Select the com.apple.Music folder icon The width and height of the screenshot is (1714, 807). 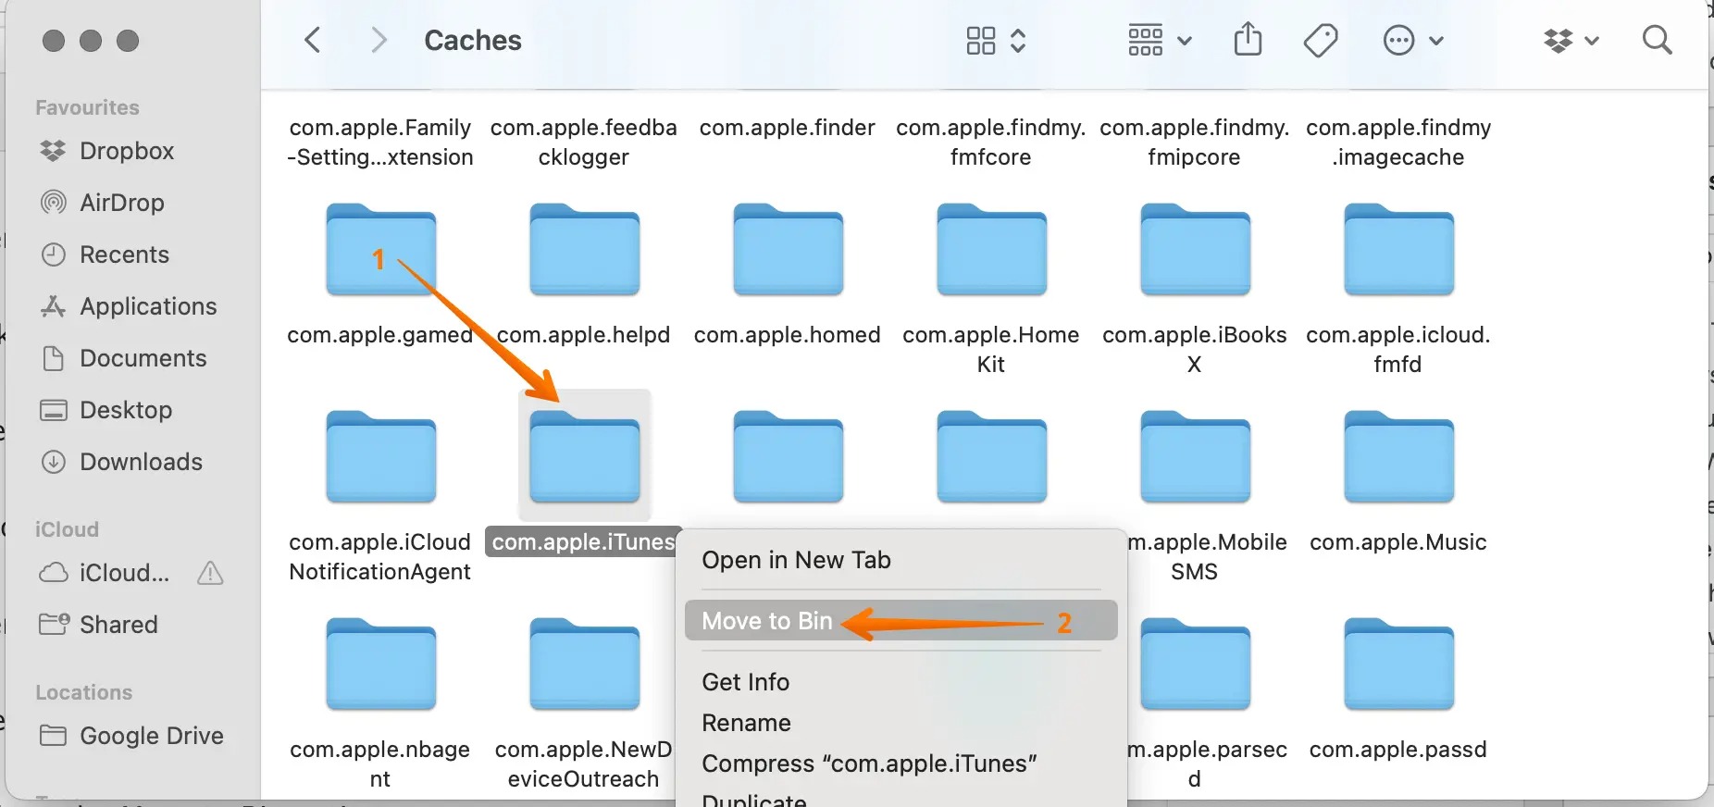click(x=1398, y=457)
